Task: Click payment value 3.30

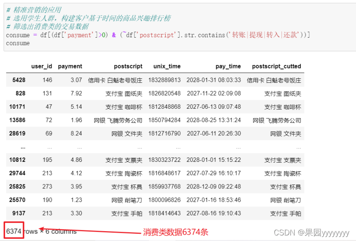Action: tap(76, 213)
